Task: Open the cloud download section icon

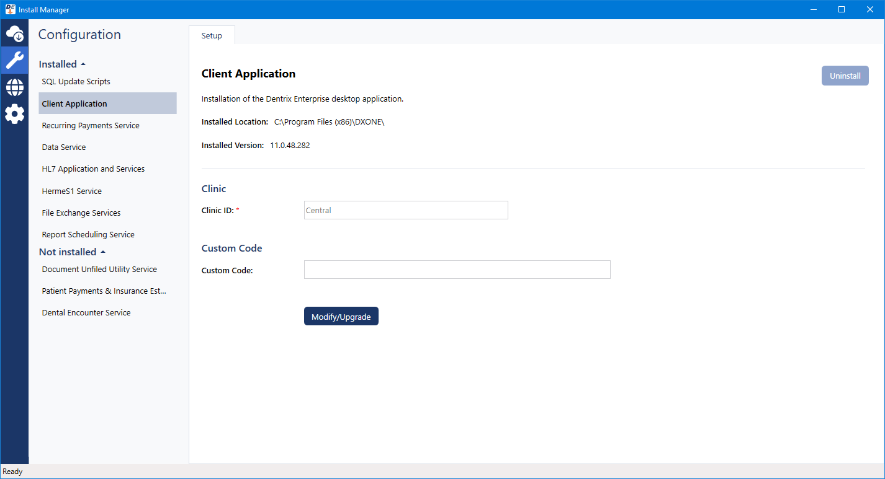Action: click(x=14, y=33)
